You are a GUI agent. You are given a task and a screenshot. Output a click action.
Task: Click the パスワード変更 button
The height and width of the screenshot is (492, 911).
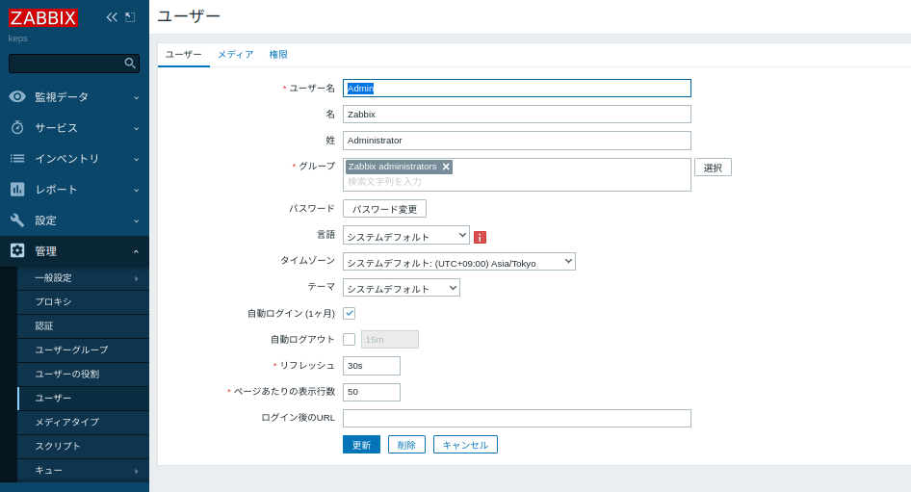[384, 209]
